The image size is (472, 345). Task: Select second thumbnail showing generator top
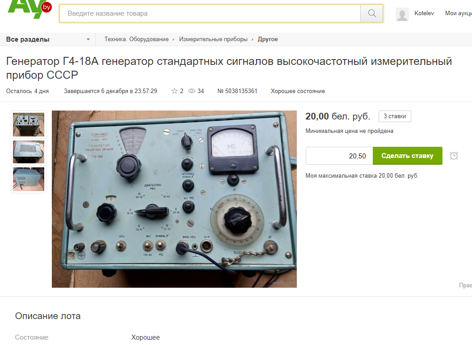click(x=29, y=152)
